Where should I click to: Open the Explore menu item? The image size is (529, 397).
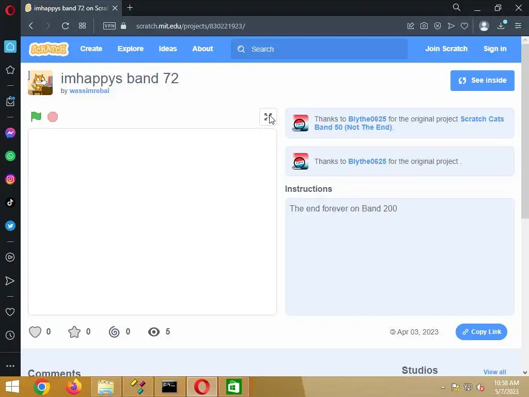pos(131,49)
